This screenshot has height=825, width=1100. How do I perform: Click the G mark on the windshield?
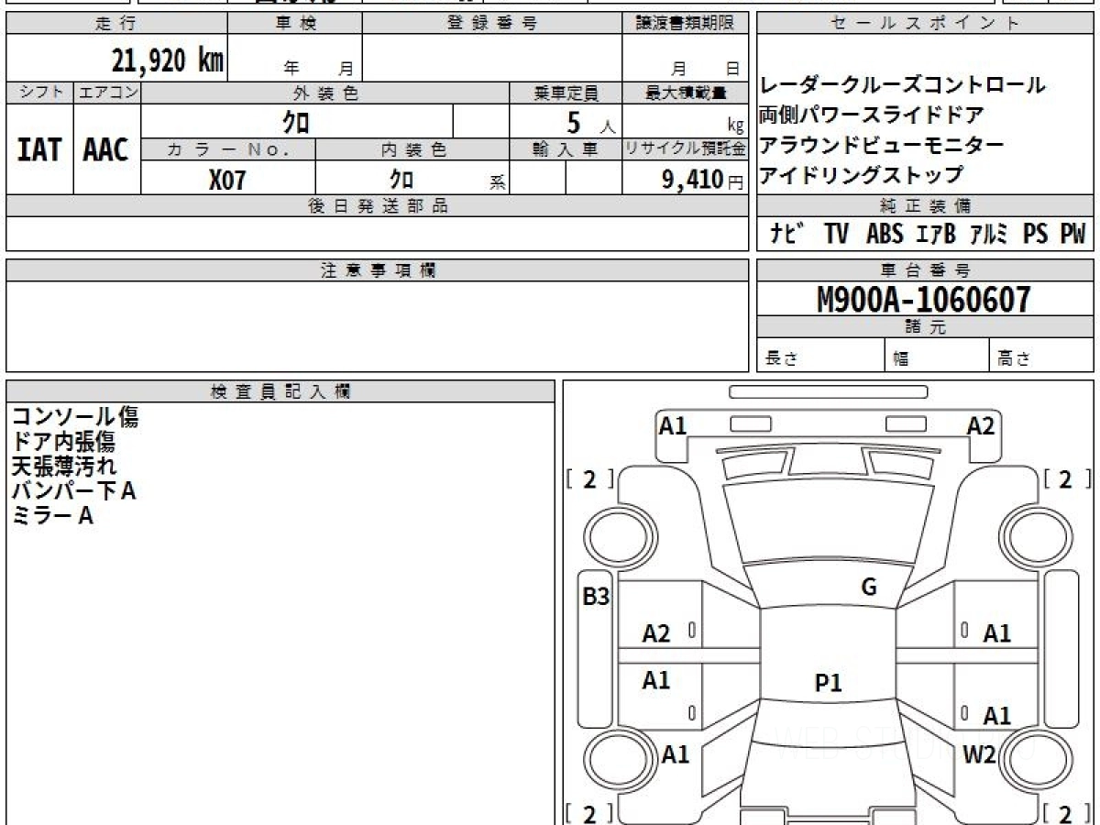pyautogui.click(x=869, y=588)
